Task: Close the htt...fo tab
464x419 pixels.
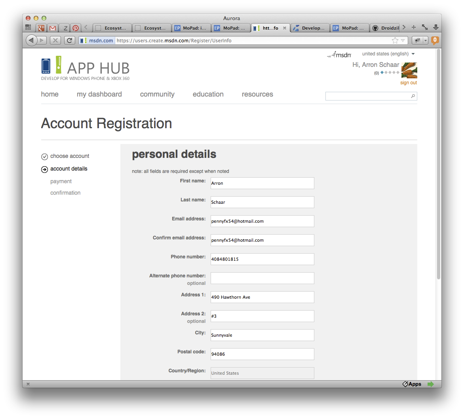Action: (285, 28)
